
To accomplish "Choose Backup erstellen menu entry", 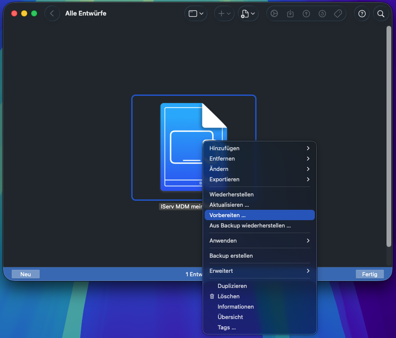I will pyautogui.click(x=260, y=256).
